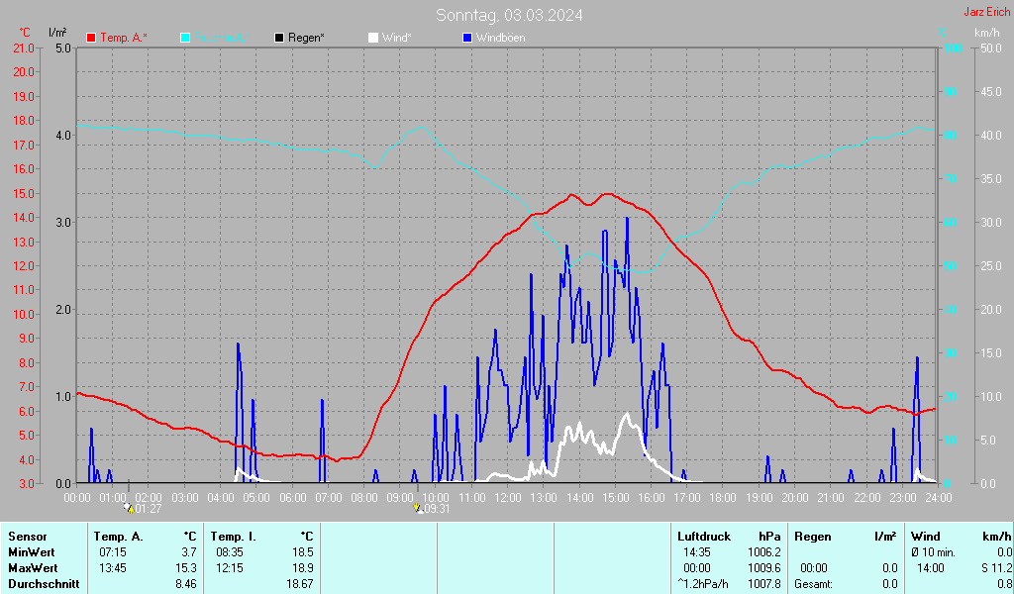Click the '50.0' tick on the km/h axis

[991, 49]
